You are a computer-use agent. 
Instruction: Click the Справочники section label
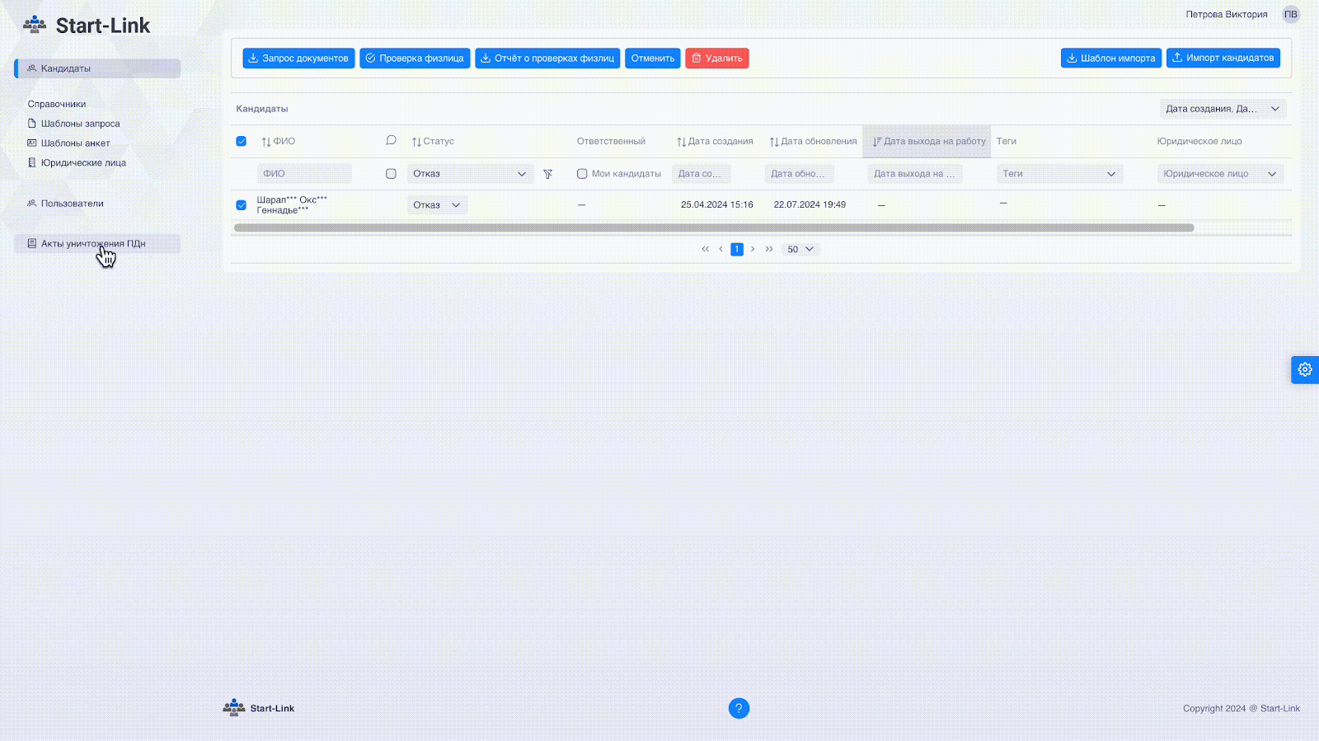pyautogui.click(x=57, y=104)
